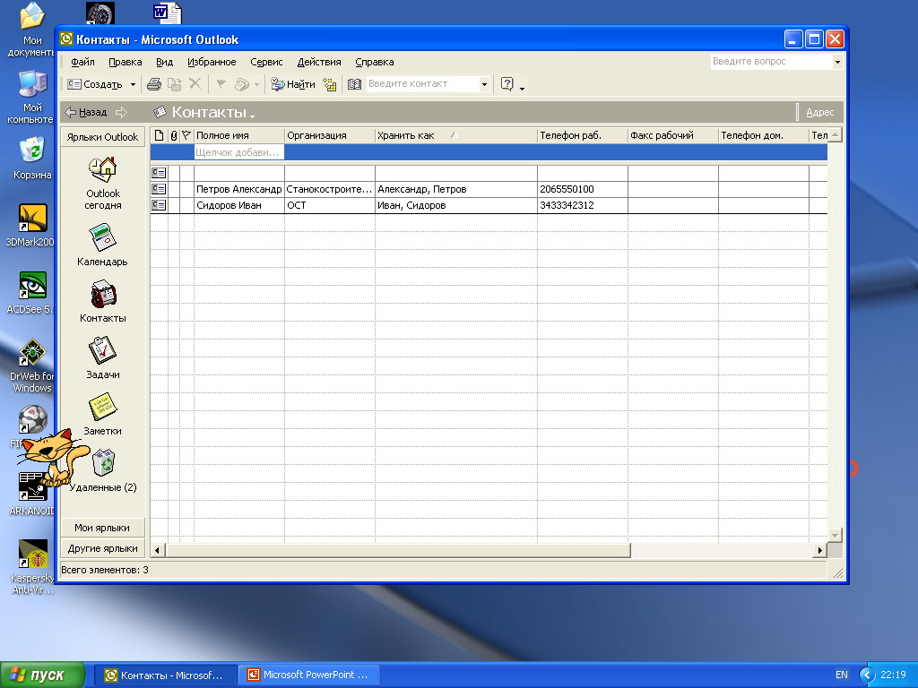Click the forward arrow next to Назад
Viewport: 918px width, 688px height.
point(121,112)
